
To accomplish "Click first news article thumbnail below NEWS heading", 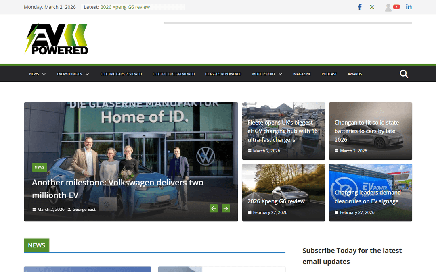I will [x=87, y=269].
